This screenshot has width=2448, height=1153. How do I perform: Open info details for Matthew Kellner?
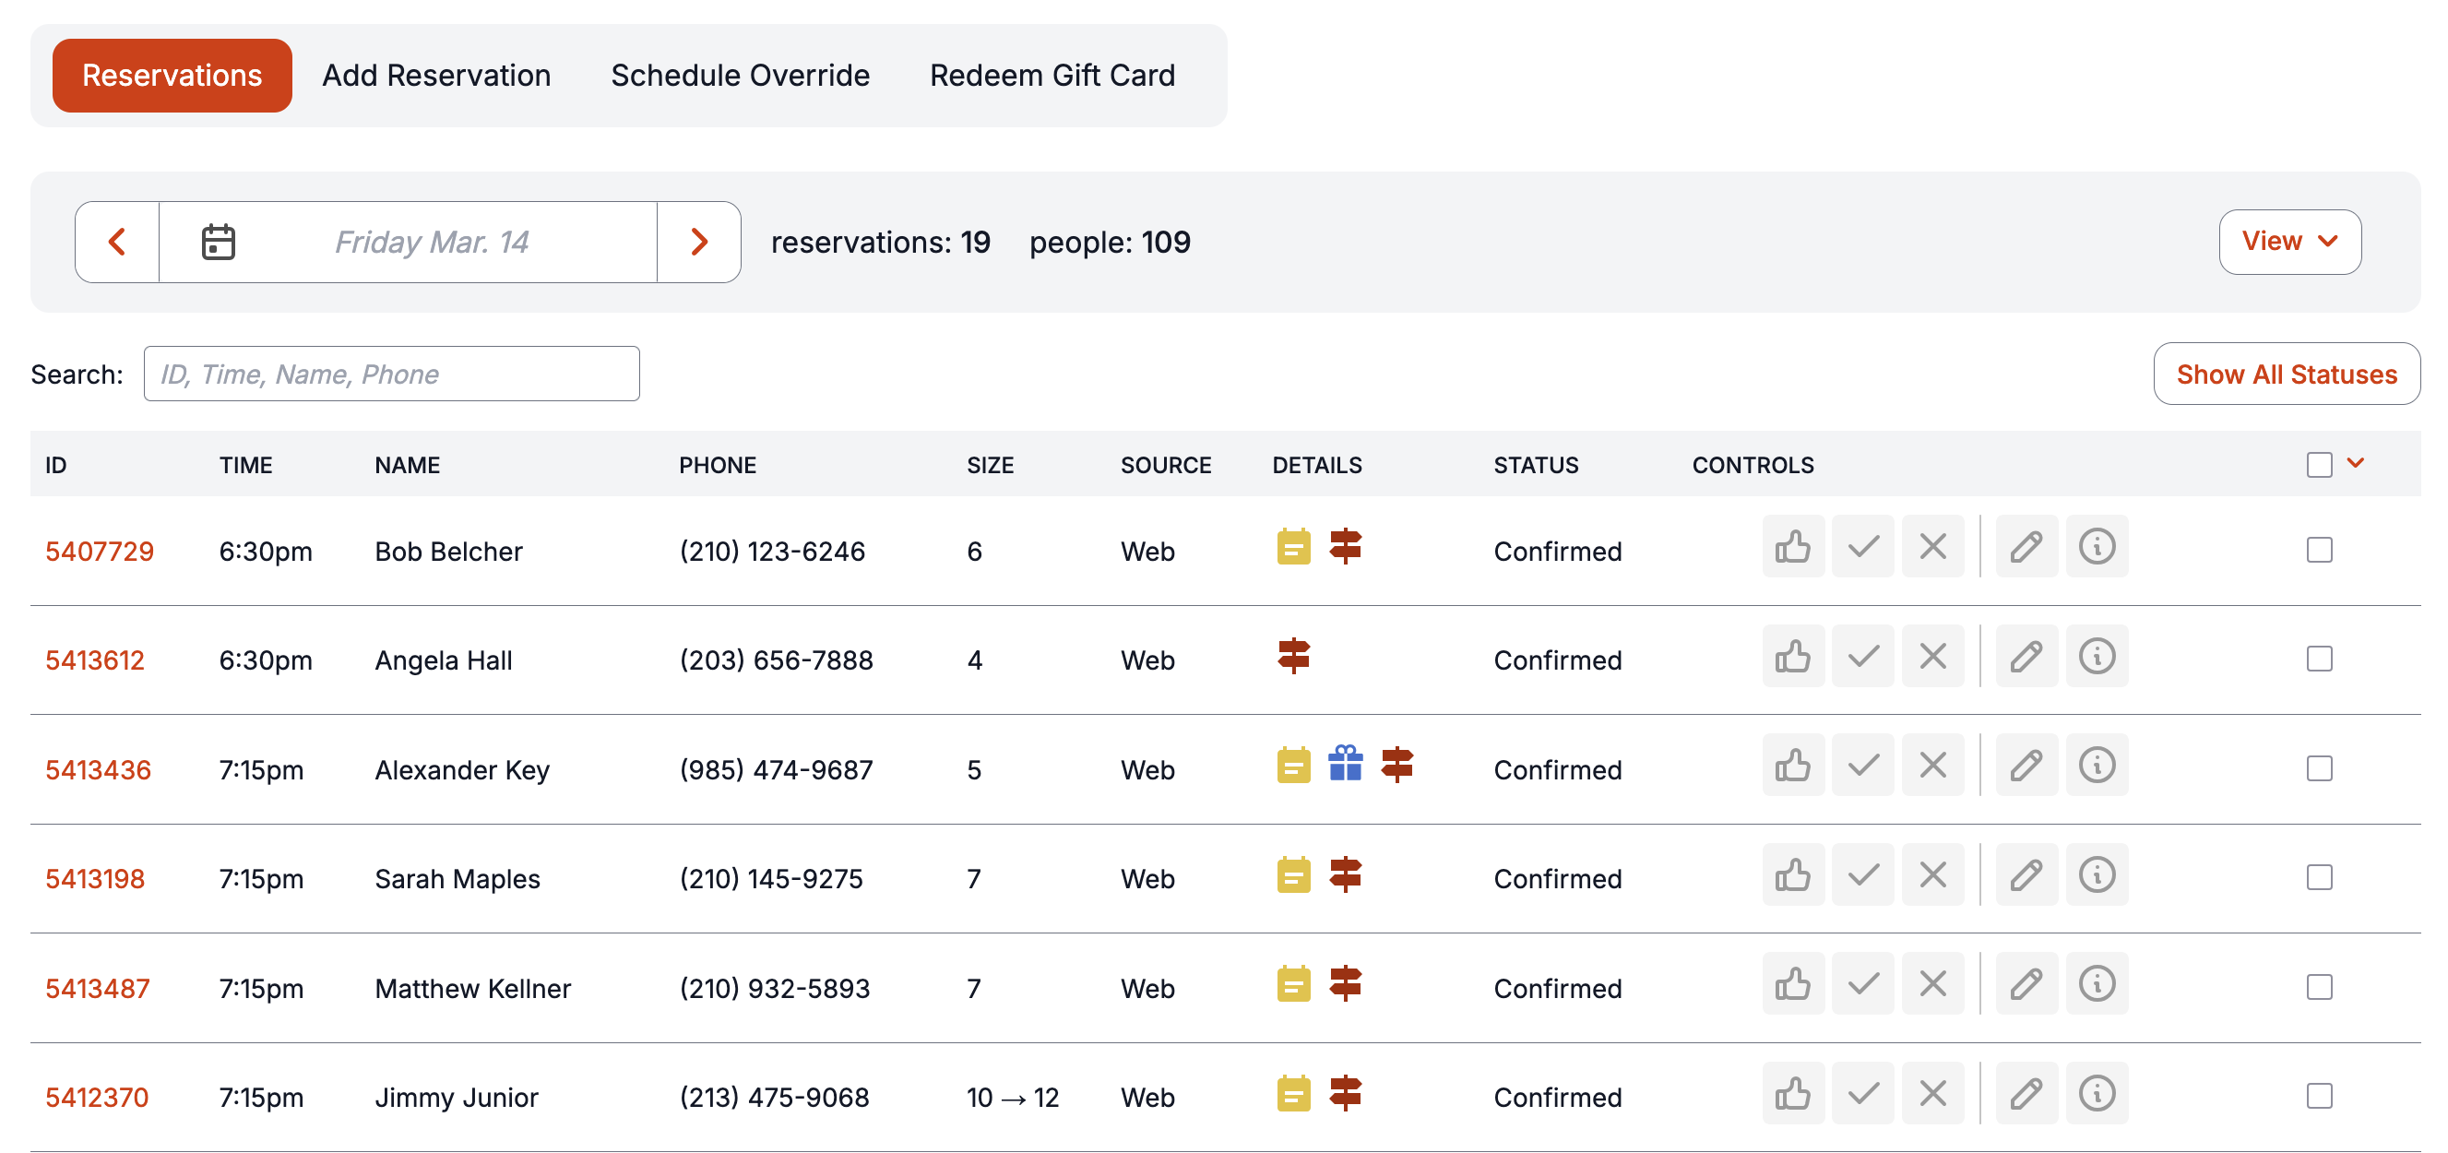coord(2097,984)
